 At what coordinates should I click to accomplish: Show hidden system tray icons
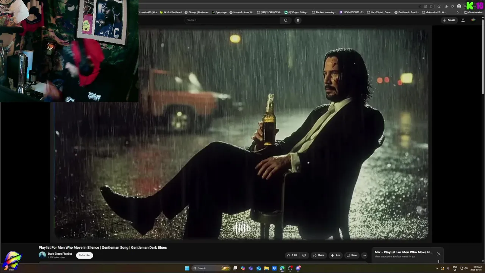point(436,268)
